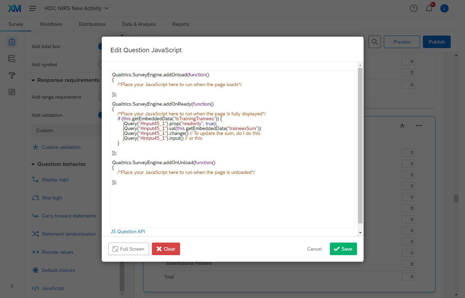Viewport: 465px width, 298px height.
Task: Click the Skip logic icon
Action: click(x=36, y=198)
